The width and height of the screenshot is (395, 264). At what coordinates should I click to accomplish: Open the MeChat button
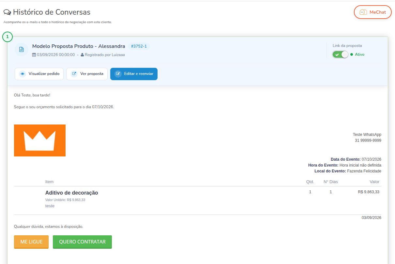click(x=373, y=12)
